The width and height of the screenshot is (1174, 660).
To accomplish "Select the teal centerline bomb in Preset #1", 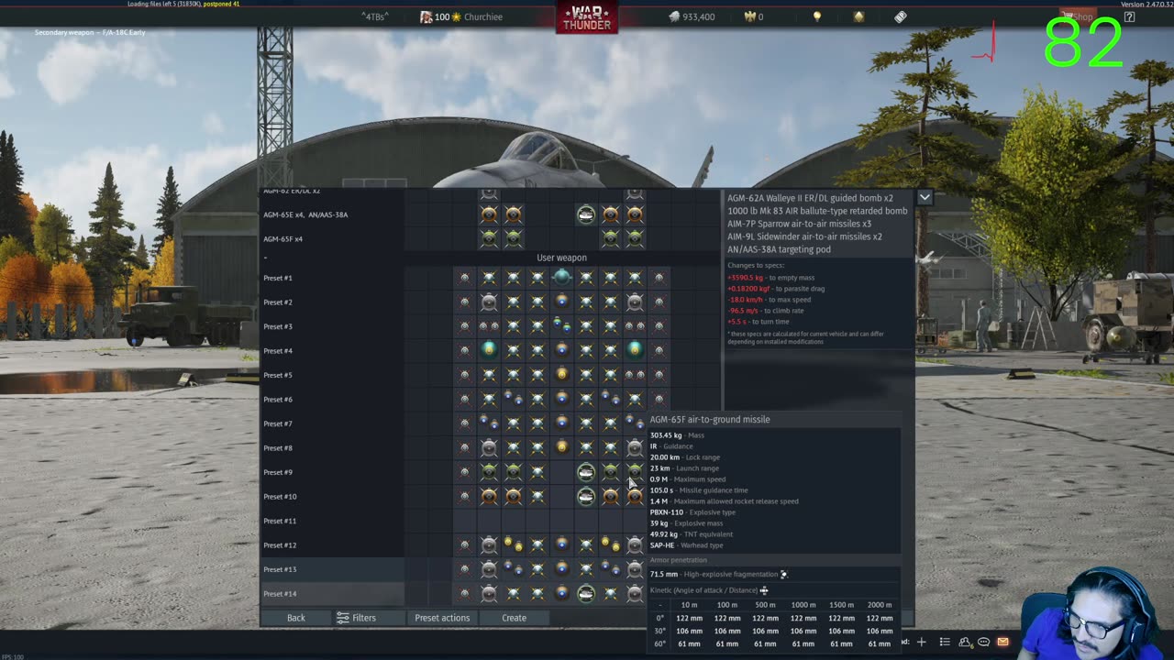I will coord(561,277).
